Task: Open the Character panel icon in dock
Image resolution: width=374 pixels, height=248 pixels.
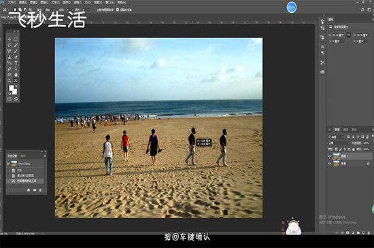Action: click(x=322, y=46)
